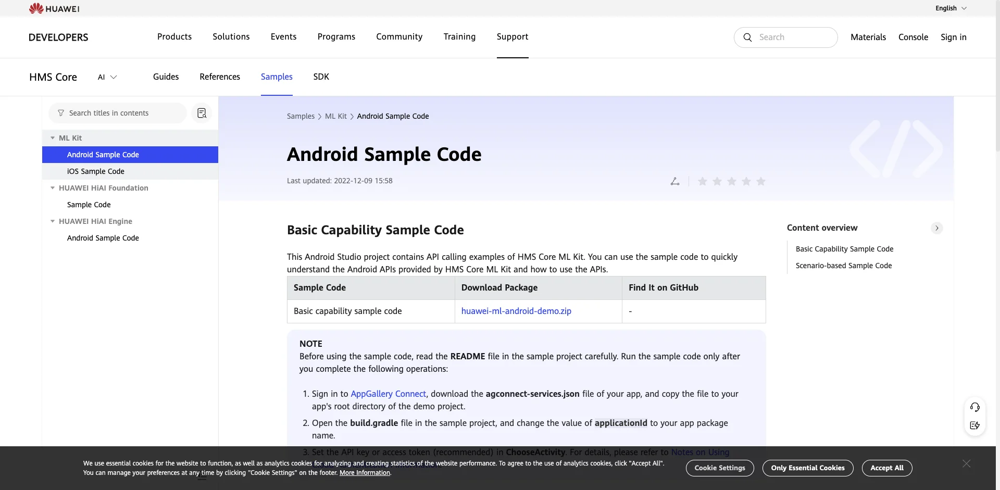The image size is (1000, 490).
Task: Open the Solutions menu
Action: click(231, 36)
